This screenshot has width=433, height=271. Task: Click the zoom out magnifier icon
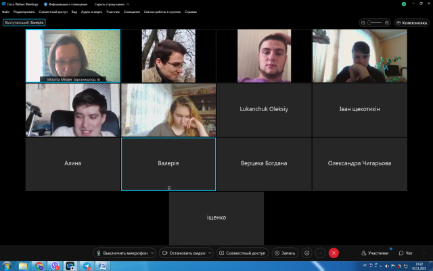point(363,22)
